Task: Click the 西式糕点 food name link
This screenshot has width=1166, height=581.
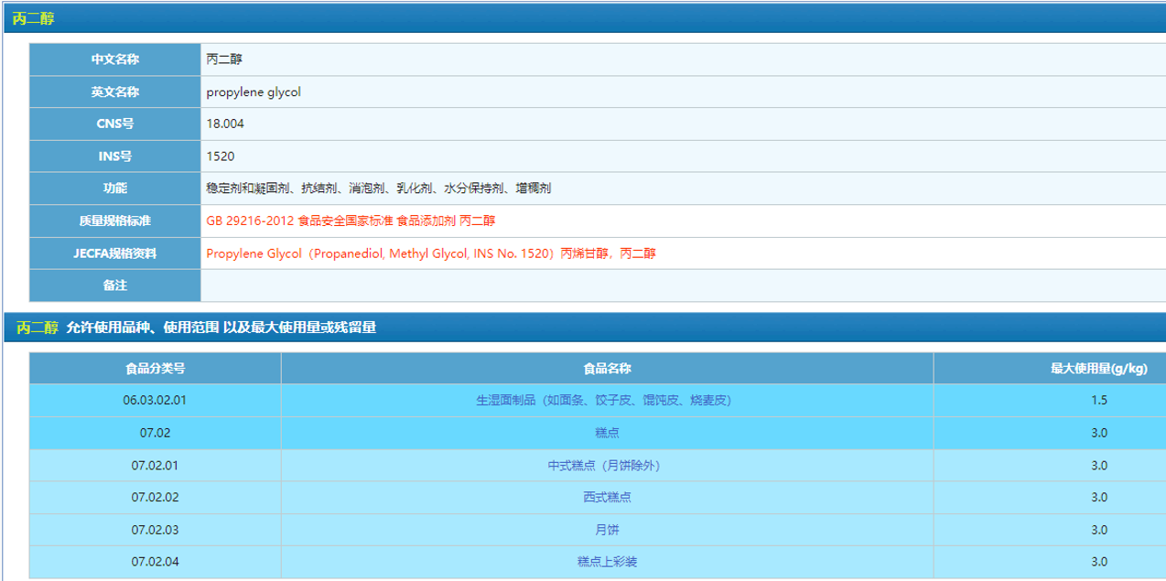Action: 607,498
